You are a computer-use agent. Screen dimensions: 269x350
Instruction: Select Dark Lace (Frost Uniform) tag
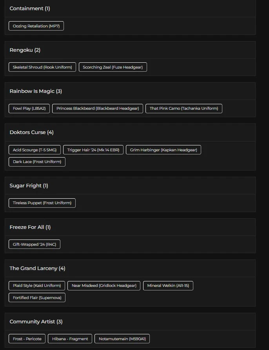(x=37, y=161)
